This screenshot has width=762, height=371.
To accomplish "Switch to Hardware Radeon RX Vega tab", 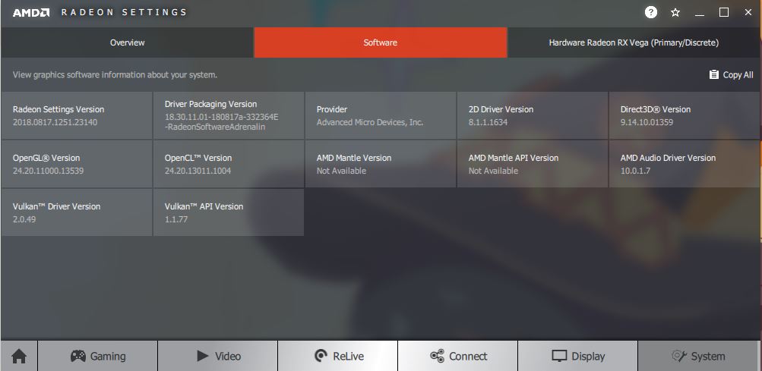I will [x=634, y=42].
